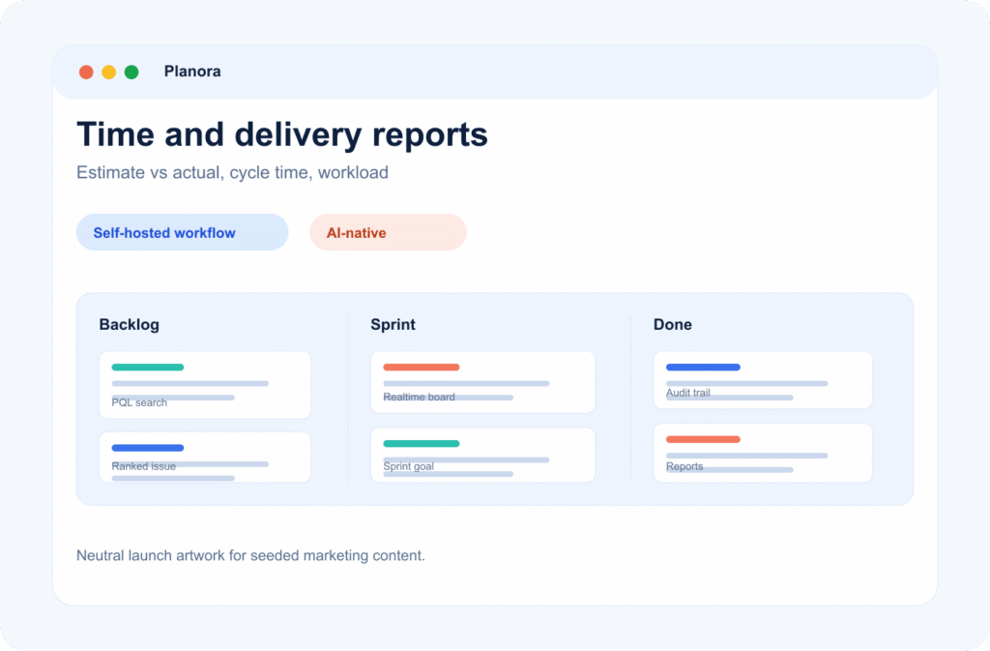Image resolution: width=990 pixels, height=651 pixels.
Task: Click the Time and delivery reports heading
Action: tap(282, 134)
